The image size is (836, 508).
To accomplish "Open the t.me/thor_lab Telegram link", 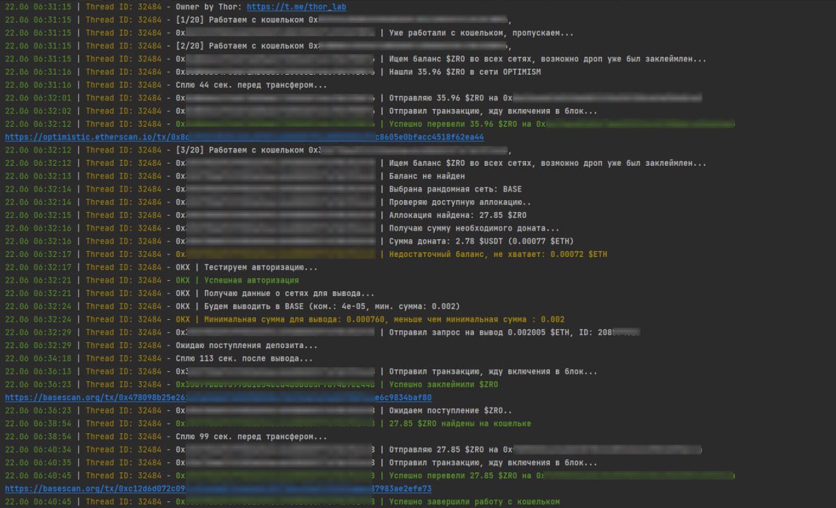I will [x=296, y=7].
